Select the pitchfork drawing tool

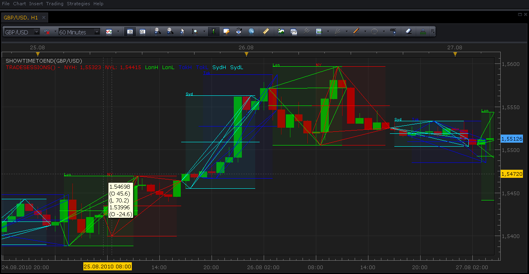306,32
